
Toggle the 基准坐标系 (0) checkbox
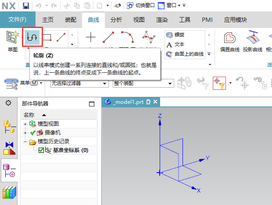click(41, 150)
